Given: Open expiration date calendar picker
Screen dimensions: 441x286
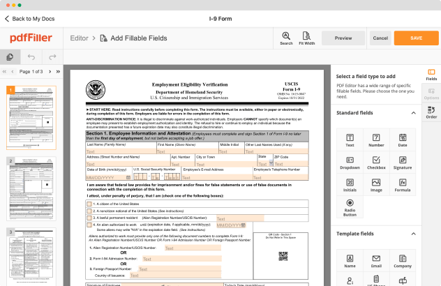Looking at the screenshot, I should (244, 225).
